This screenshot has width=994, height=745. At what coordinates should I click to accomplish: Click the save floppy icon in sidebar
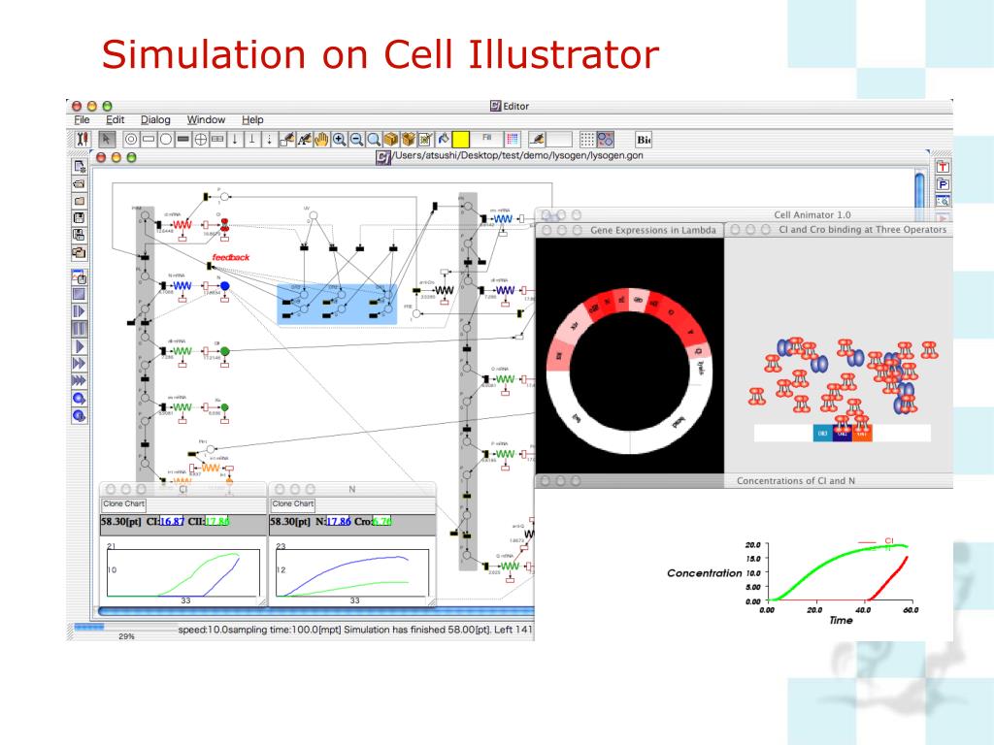80,218
